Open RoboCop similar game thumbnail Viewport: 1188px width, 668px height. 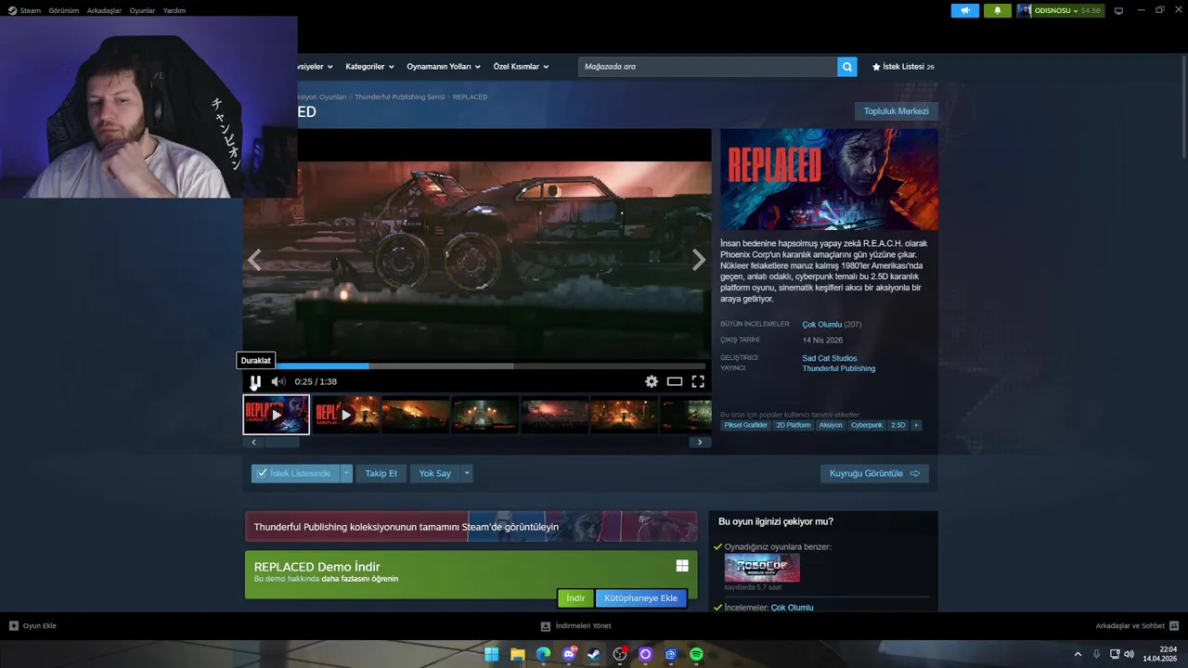[762, 568]
